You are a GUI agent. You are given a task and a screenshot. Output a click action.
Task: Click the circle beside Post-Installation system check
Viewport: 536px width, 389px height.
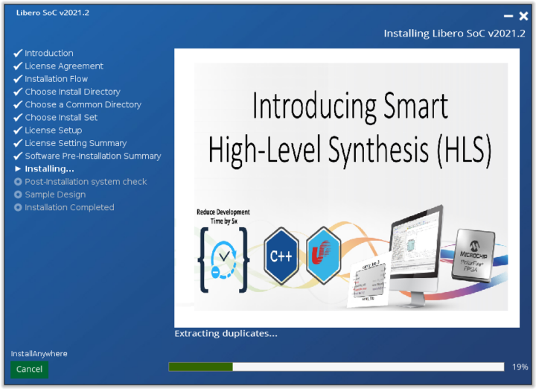click(x=18, y=182)
